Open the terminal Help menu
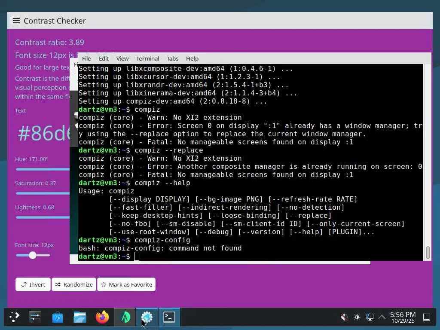The width and height of the screenshot is (440, 330). [192, 58]
